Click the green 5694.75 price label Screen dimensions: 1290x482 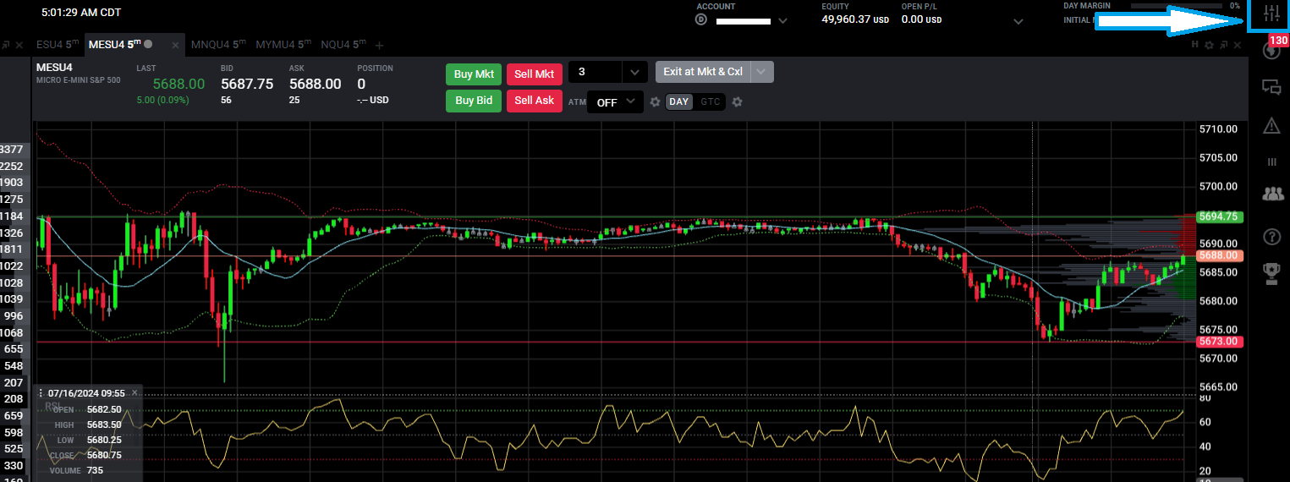[1218, 216]
